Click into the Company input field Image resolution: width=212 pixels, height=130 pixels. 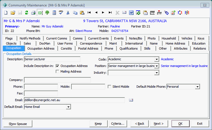pyautogui.click(x=57, y=80)
